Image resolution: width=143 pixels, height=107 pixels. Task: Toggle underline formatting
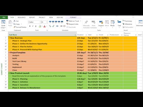point(36,26)
